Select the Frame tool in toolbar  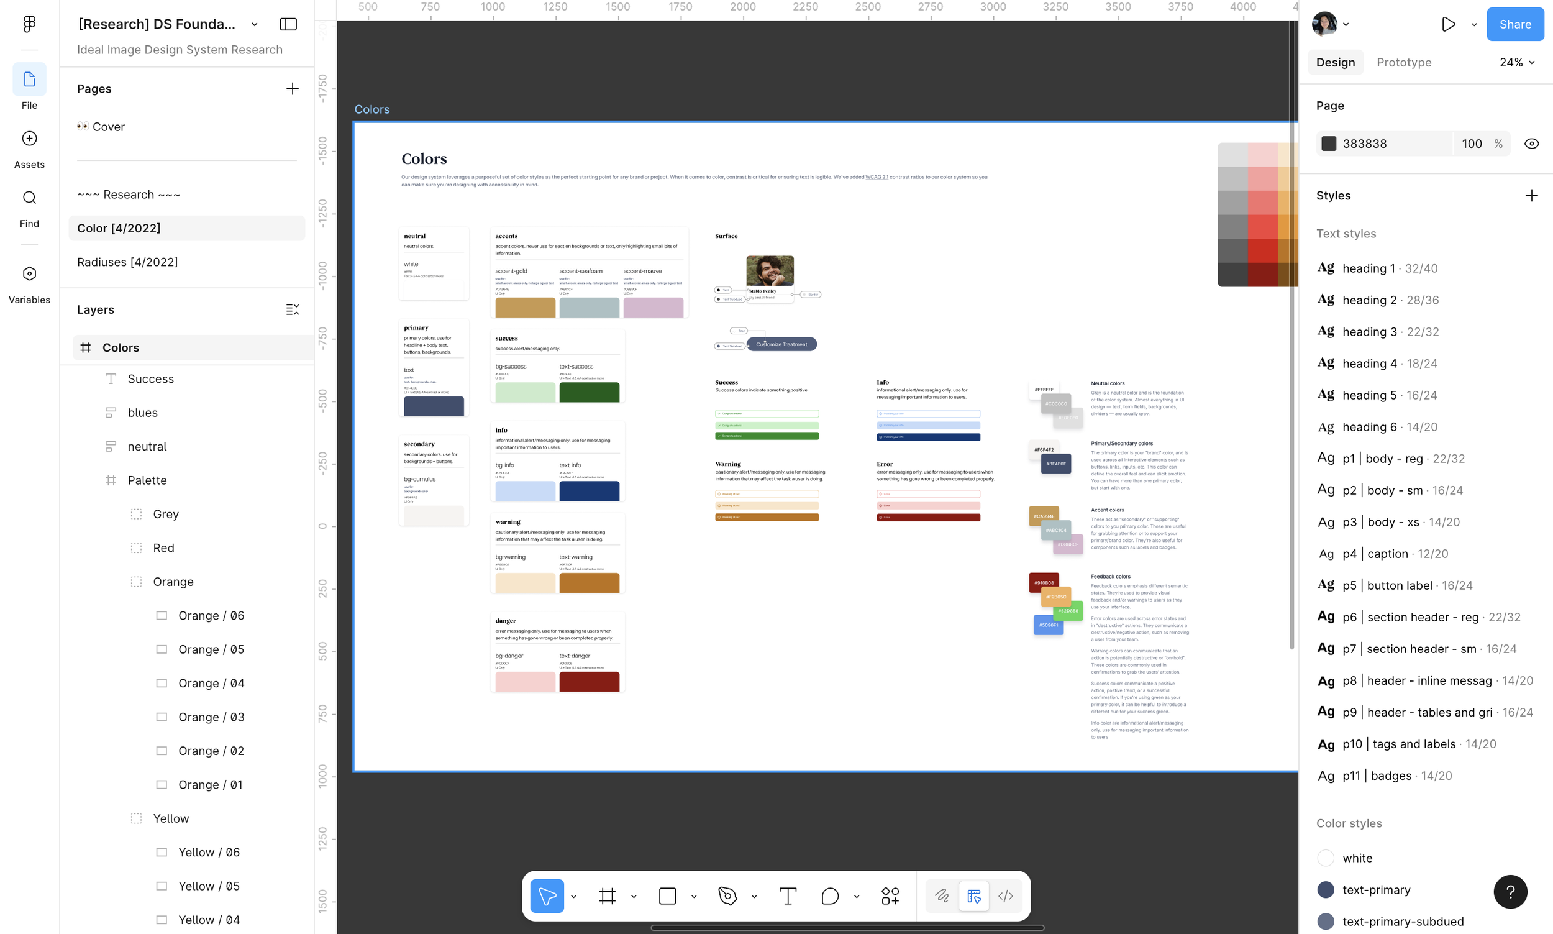point(607,895)
